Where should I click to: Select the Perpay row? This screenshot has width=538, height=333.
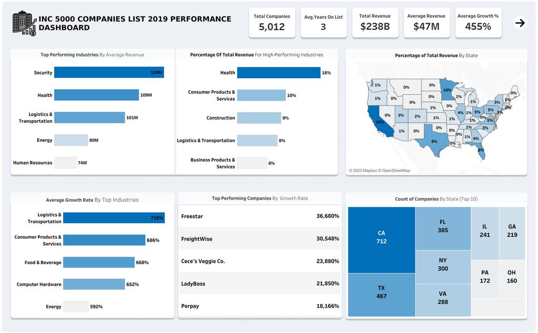[x=260, y=306]
